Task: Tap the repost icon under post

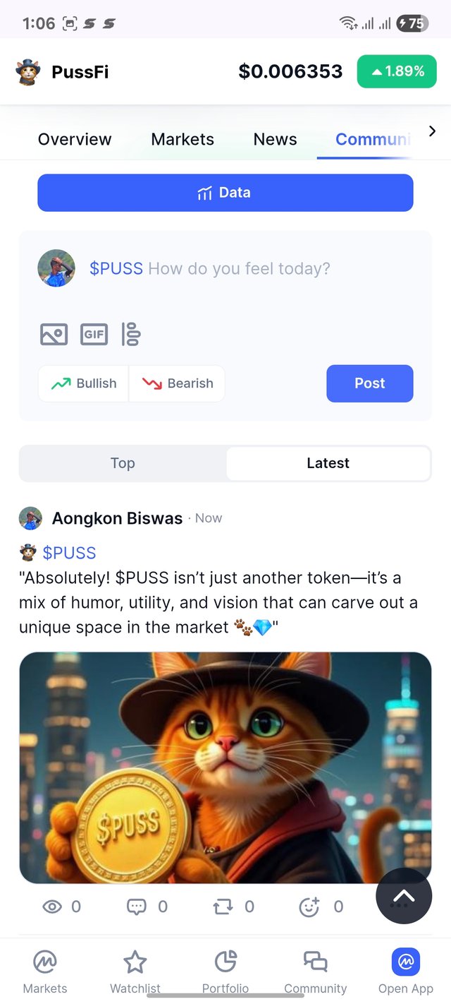Action: pyautogui.click(x=223, y=907)
